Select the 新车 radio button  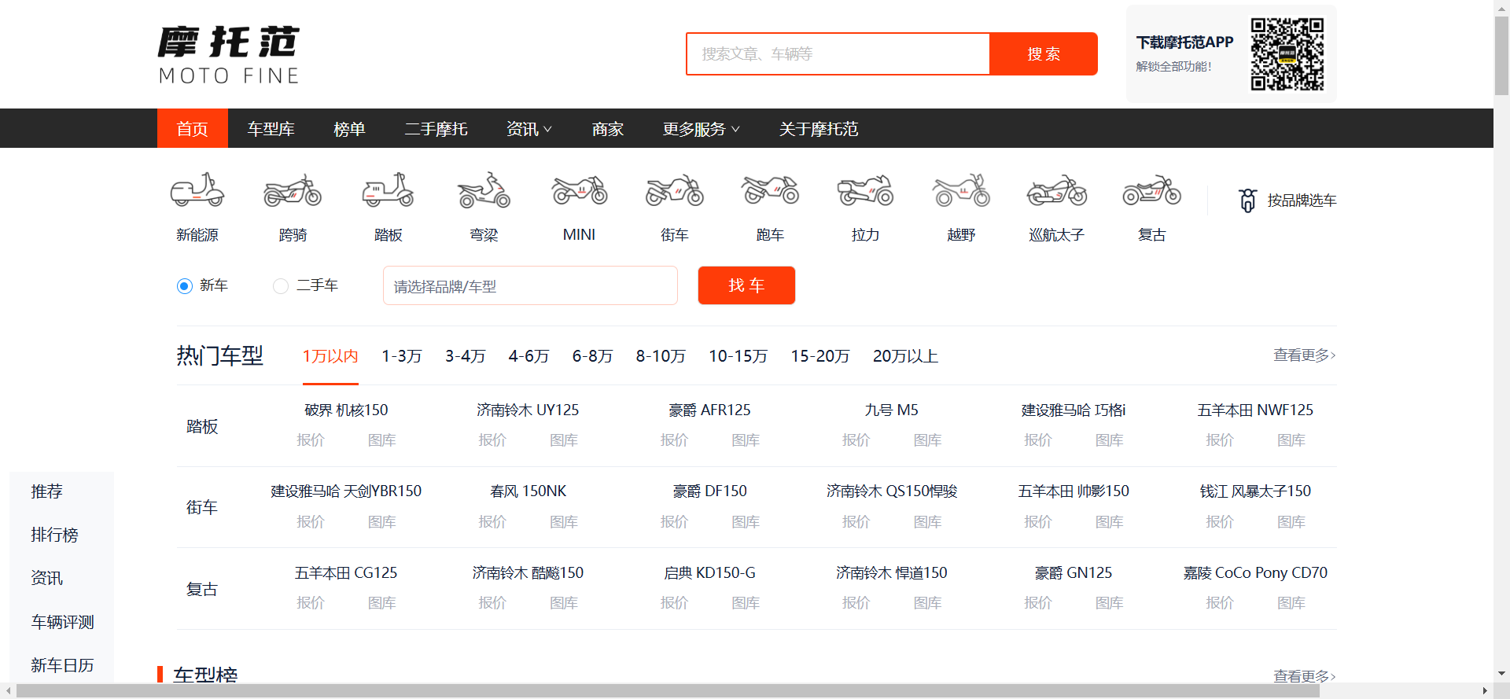[x=185, y=286]
